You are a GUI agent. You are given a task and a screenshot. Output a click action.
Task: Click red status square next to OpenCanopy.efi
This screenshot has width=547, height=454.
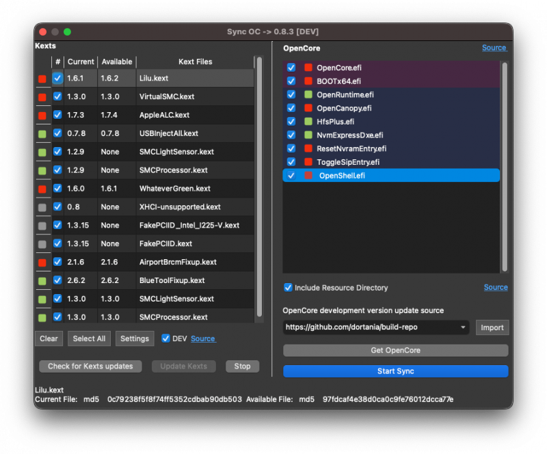click(308, 108)
